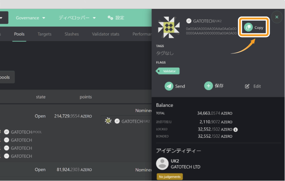
Task: Click the points column header
Action: pos(86,97)
